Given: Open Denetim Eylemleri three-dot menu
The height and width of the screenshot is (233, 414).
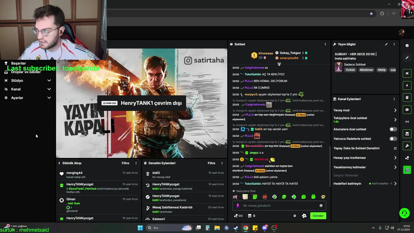Looking at the screenshot, I should coord(222,163).
